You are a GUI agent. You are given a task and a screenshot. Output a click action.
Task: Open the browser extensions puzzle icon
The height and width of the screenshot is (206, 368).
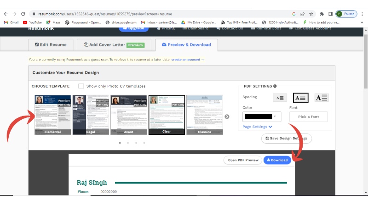click(x=322, y=14)
